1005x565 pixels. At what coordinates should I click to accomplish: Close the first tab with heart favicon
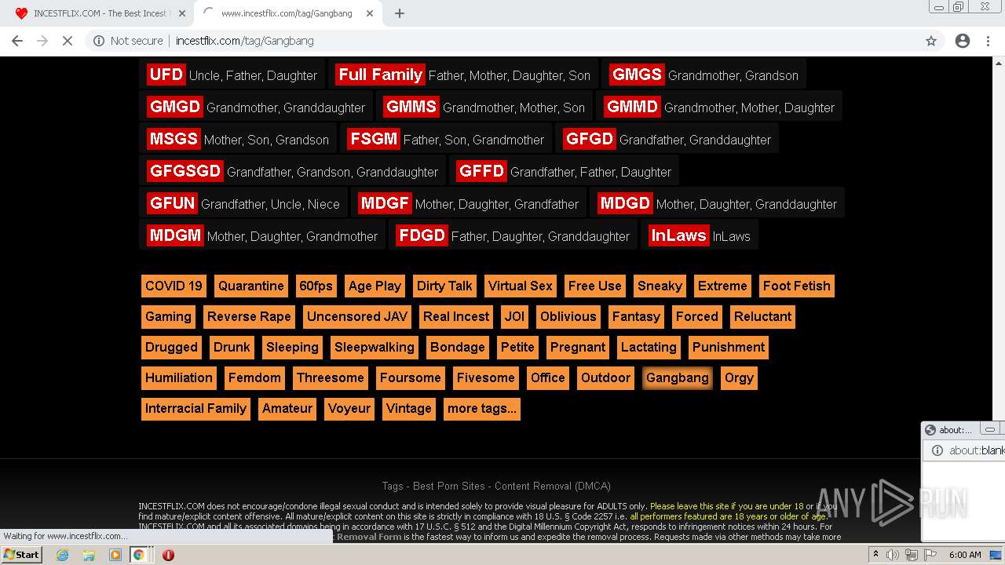181,13
